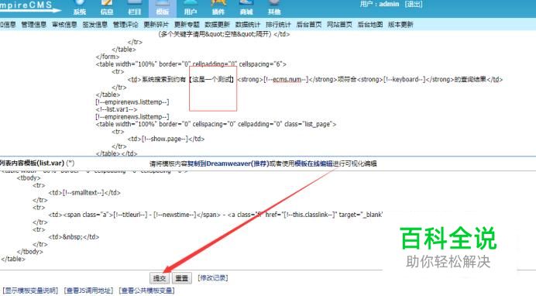The height and width of the screenshot is (296, 536).
Task: Click the [!--smalltext--] line in list.var editor
Action: click(x=84, y=193)
